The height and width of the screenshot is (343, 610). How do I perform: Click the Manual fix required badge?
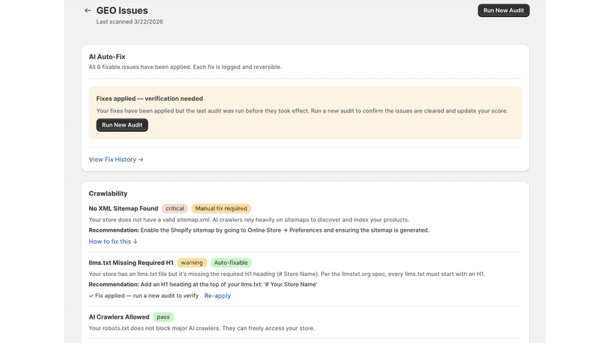pyautogui.click(x=221, y=208)
